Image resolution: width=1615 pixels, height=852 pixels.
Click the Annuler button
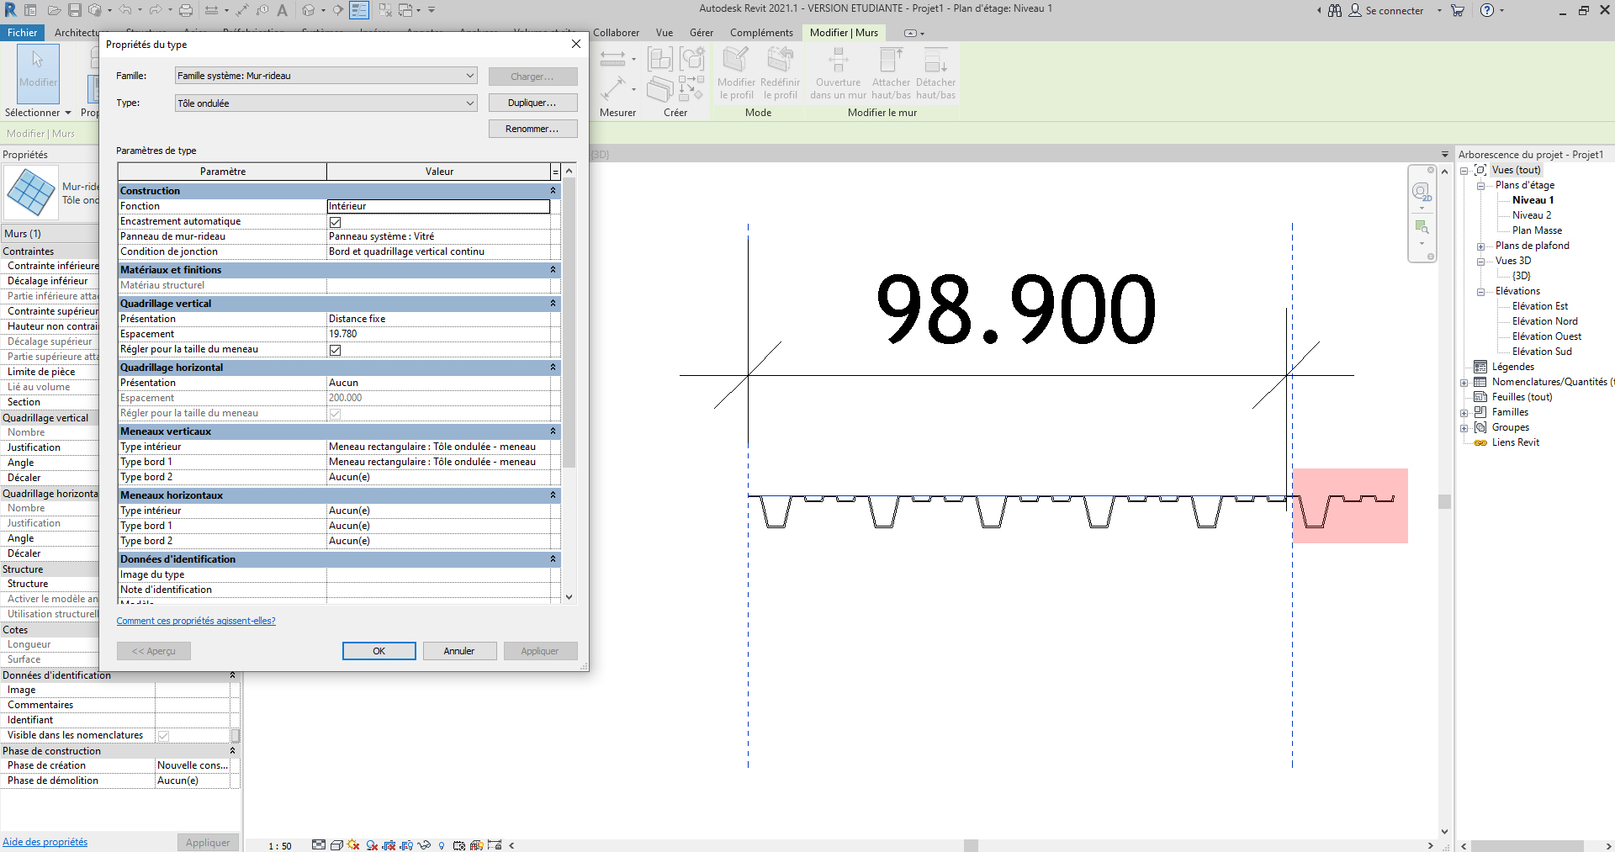click(459, 651)
